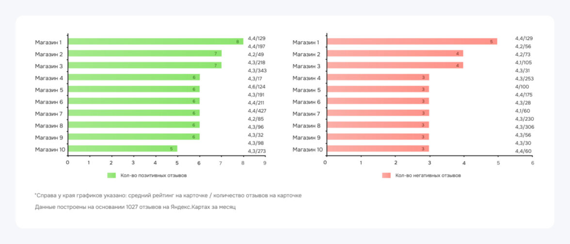Click the red Магазин 3 bar with value 4
Screen dimensions: 570x244
(394, 65)
